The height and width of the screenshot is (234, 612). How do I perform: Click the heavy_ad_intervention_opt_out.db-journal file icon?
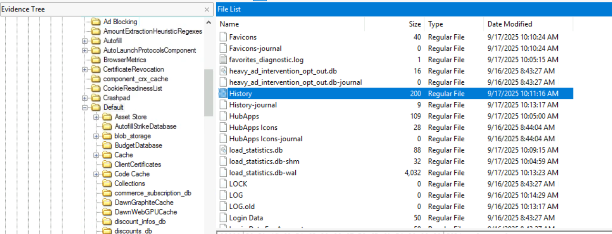223,82
